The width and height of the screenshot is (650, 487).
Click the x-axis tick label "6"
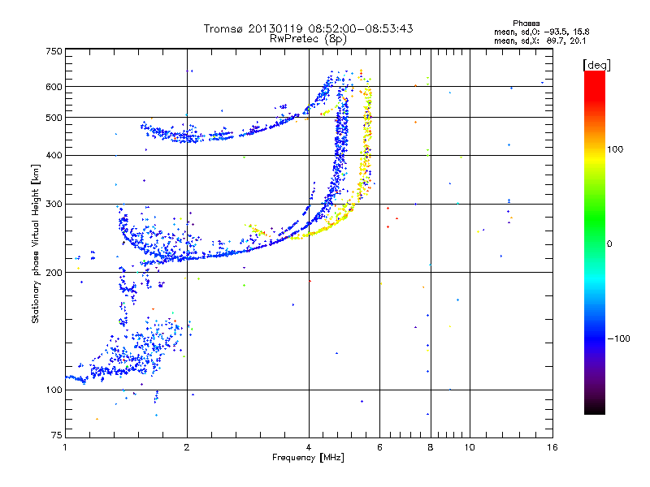379,447
